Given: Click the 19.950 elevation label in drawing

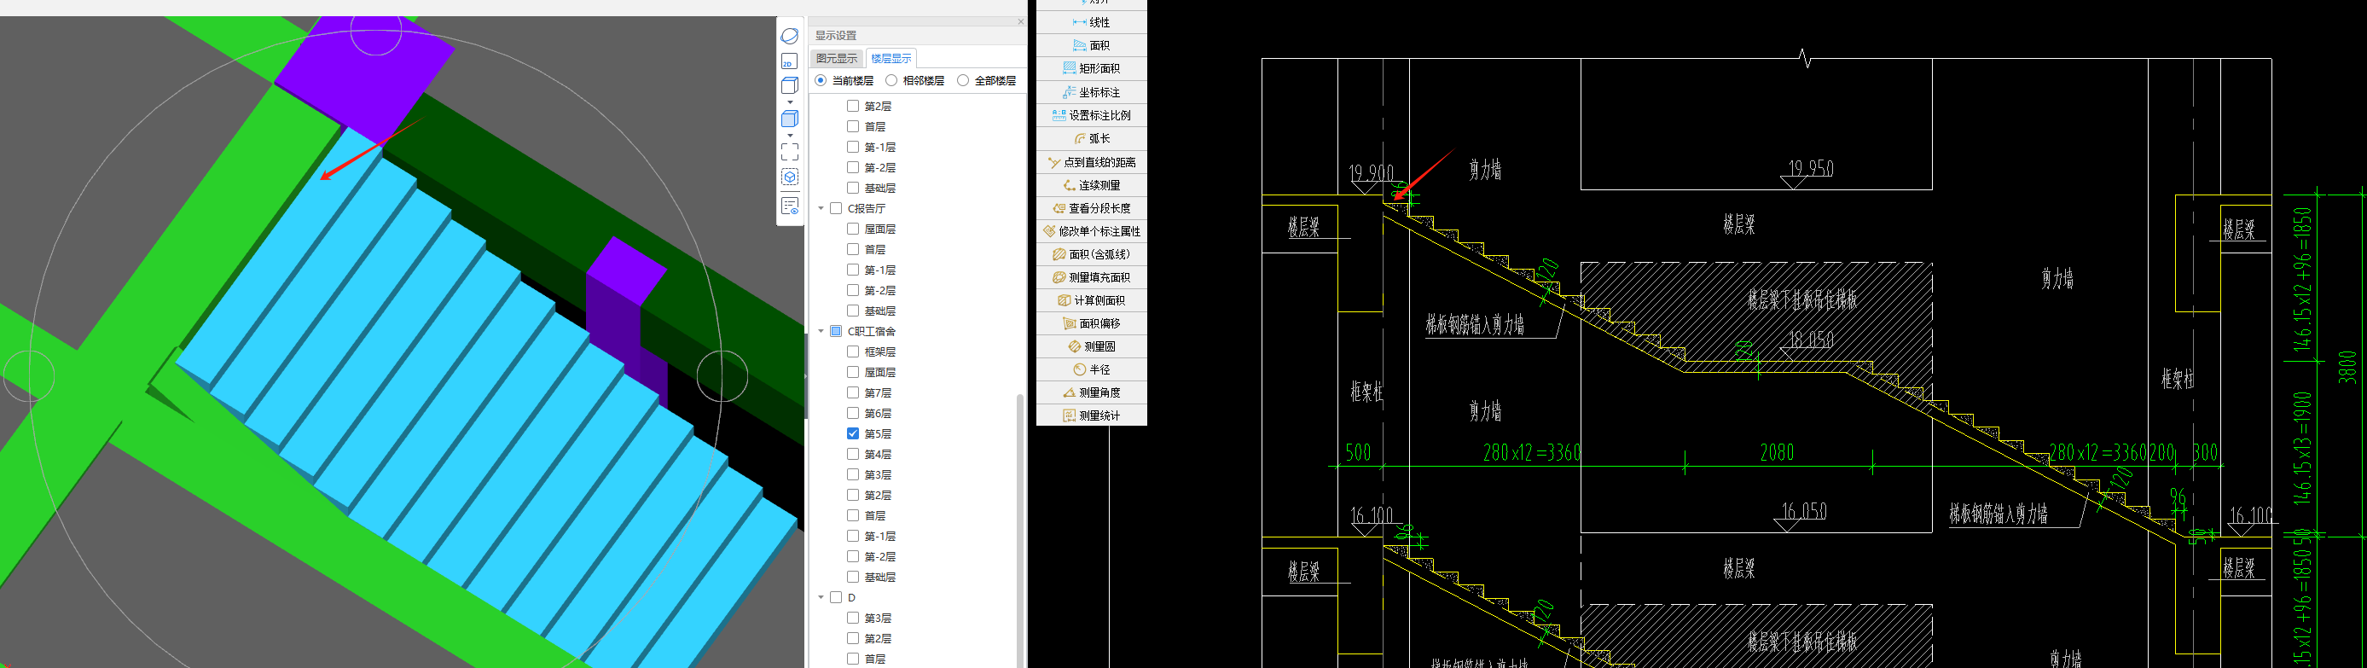Looking at the screenshot, I should click(x=1810, y=168).
